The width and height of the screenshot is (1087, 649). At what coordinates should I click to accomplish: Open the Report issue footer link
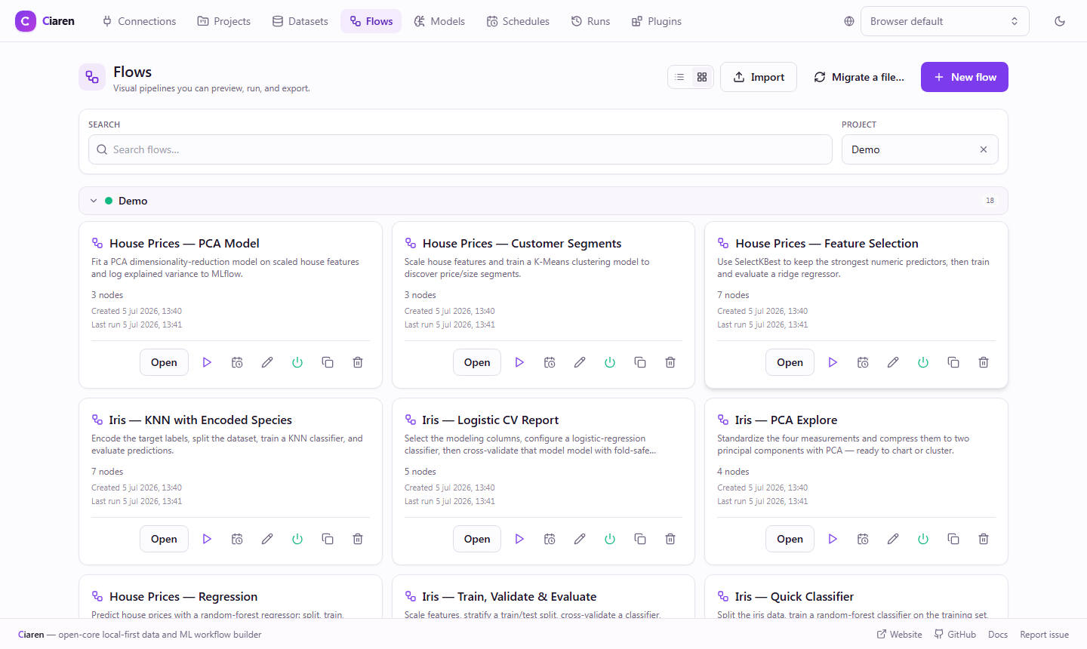(1044, 635)
